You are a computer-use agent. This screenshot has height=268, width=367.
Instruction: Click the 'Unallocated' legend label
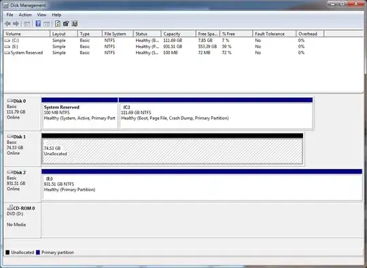point(22,252)
